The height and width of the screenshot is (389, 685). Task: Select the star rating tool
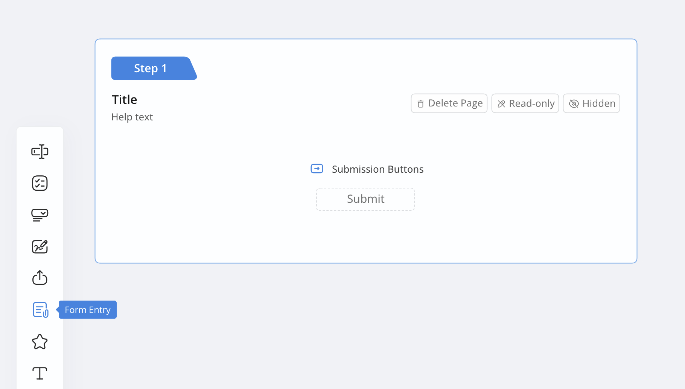click(x=40, y=342)
